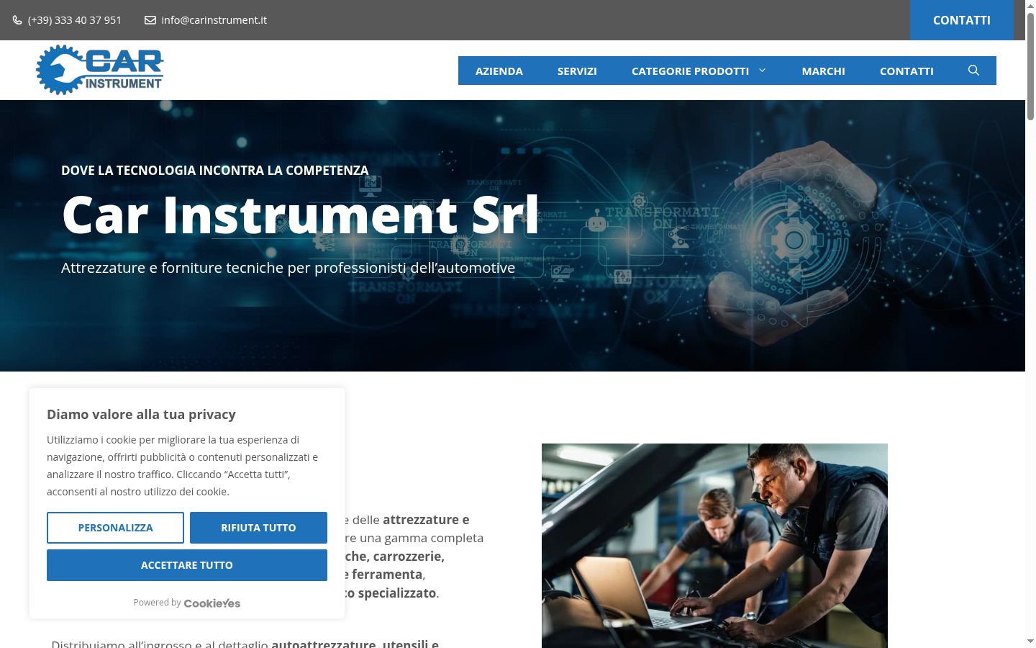Click the Car Instrument gear logo

click(100, 70)
